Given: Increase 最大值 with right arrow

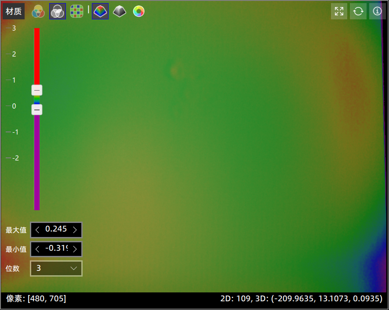Looking at the screenshot, I should 75,230.
